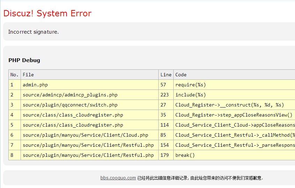Click row number 3 cell
The height and width of the screenshot is (188, 295).
coord(15,105)
